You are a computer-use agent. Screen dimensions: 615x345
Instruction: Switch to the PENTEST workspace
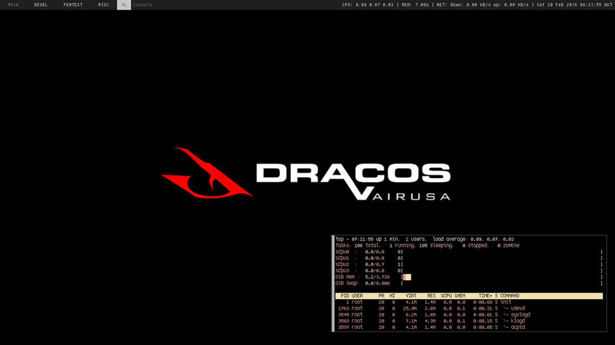73,5
